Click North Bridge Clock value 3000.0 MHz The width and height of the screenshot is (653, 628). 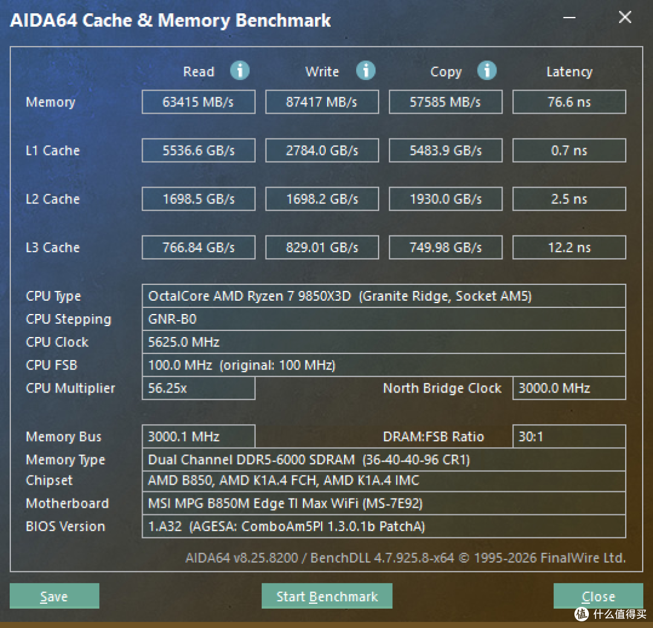570,388
